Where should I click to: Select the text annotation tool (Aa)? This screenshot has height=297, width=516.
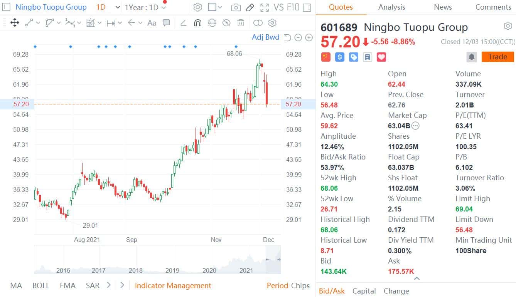pyautogui.click(x=152, y=23)
